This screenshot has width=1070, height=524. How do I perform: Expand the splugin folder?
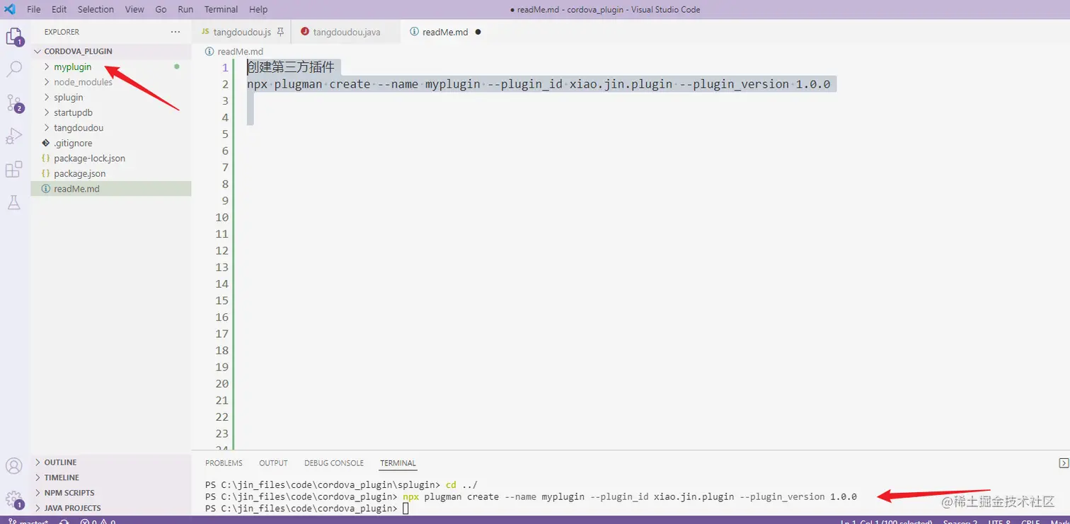47,98
